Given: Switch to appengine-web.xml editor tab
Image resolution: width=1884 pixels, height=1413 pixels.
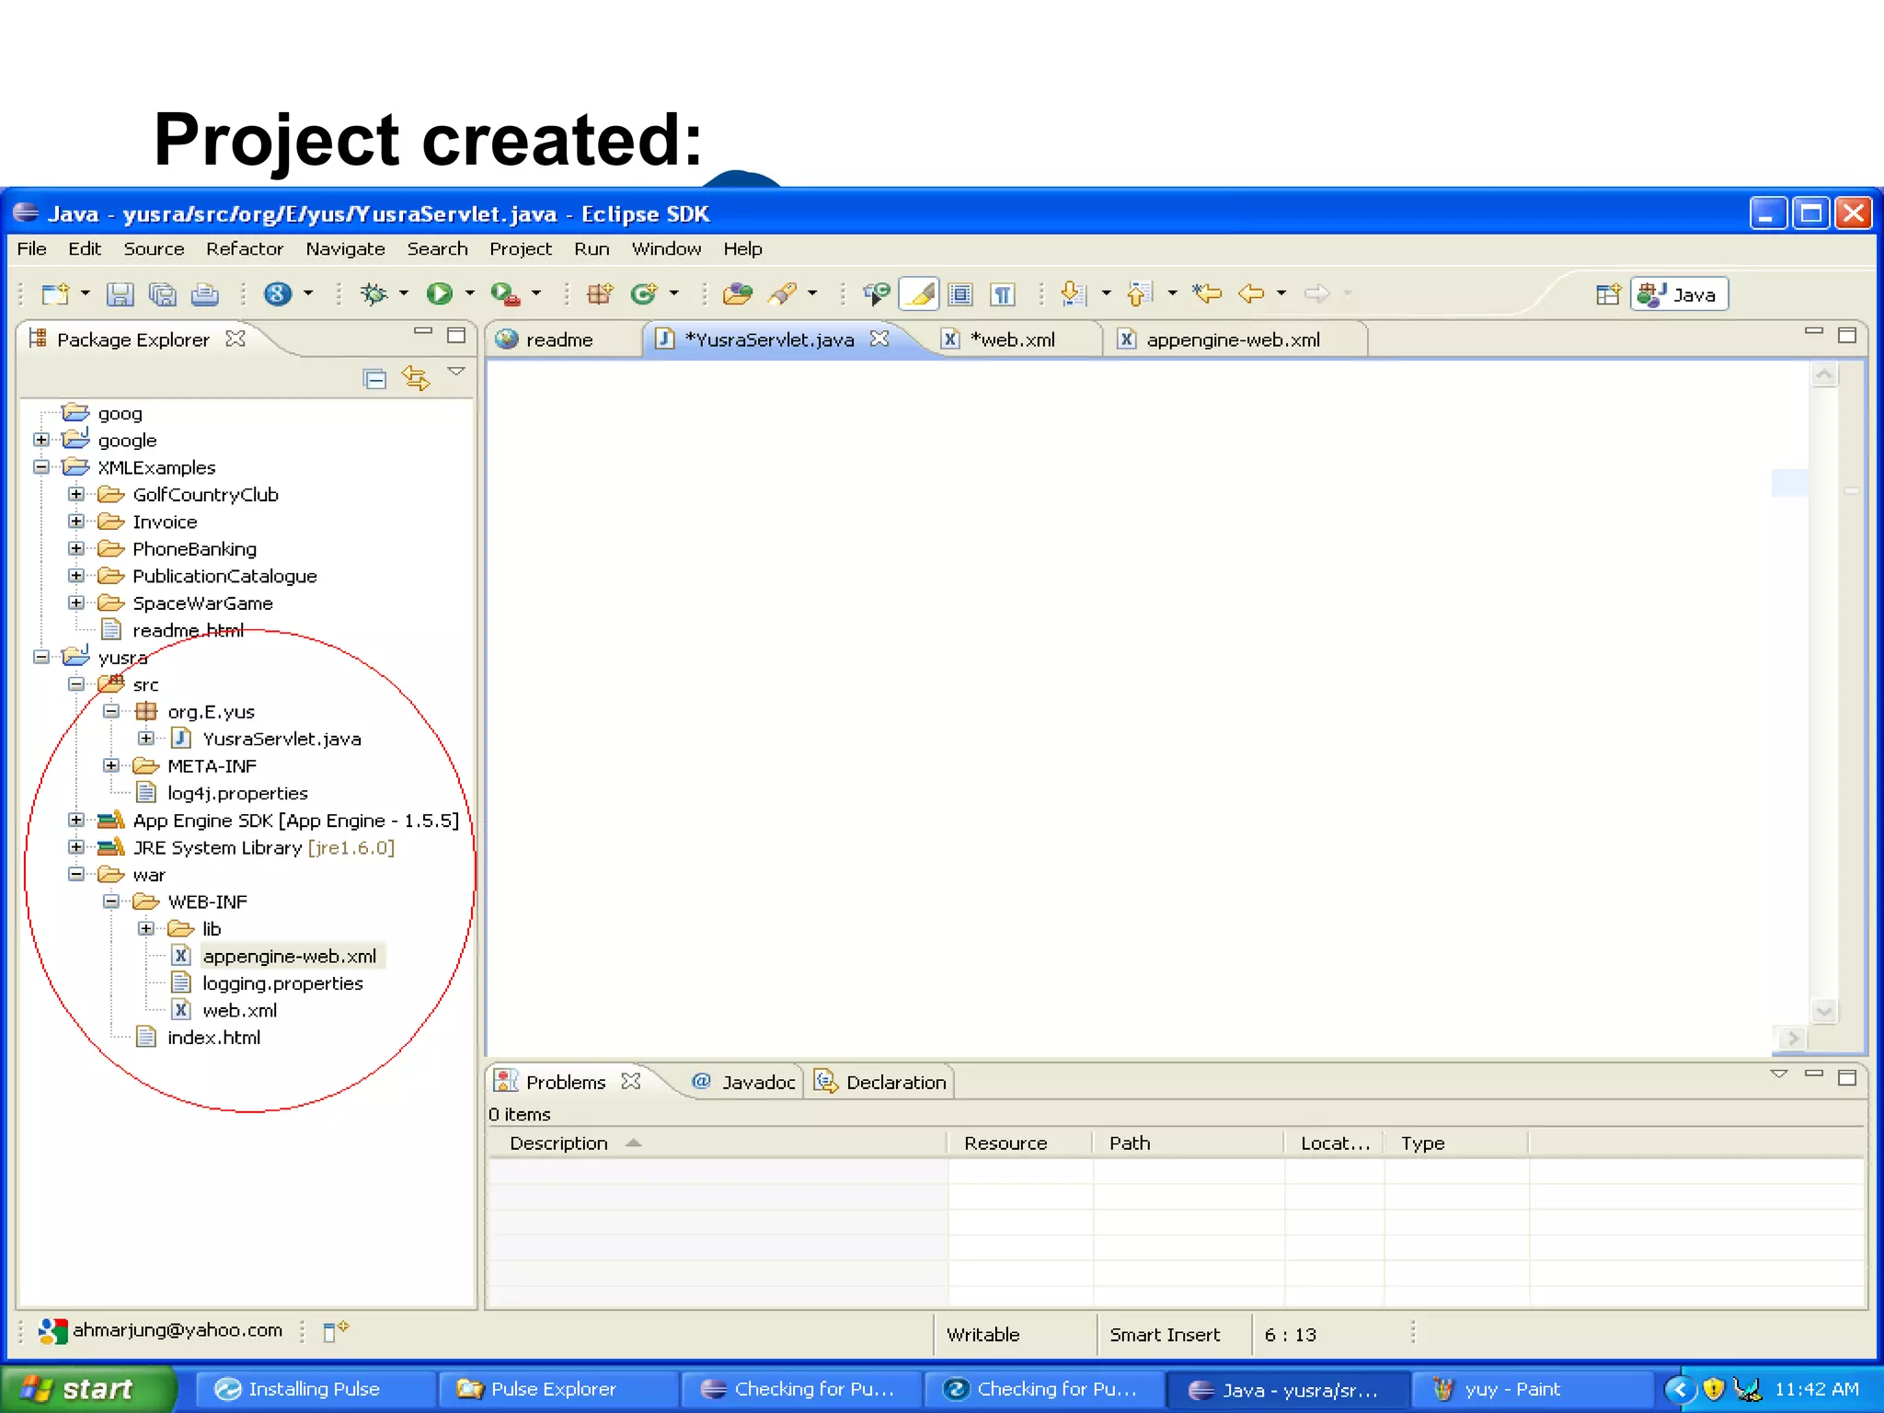Looking at the screenshot, I should 1233,339.
